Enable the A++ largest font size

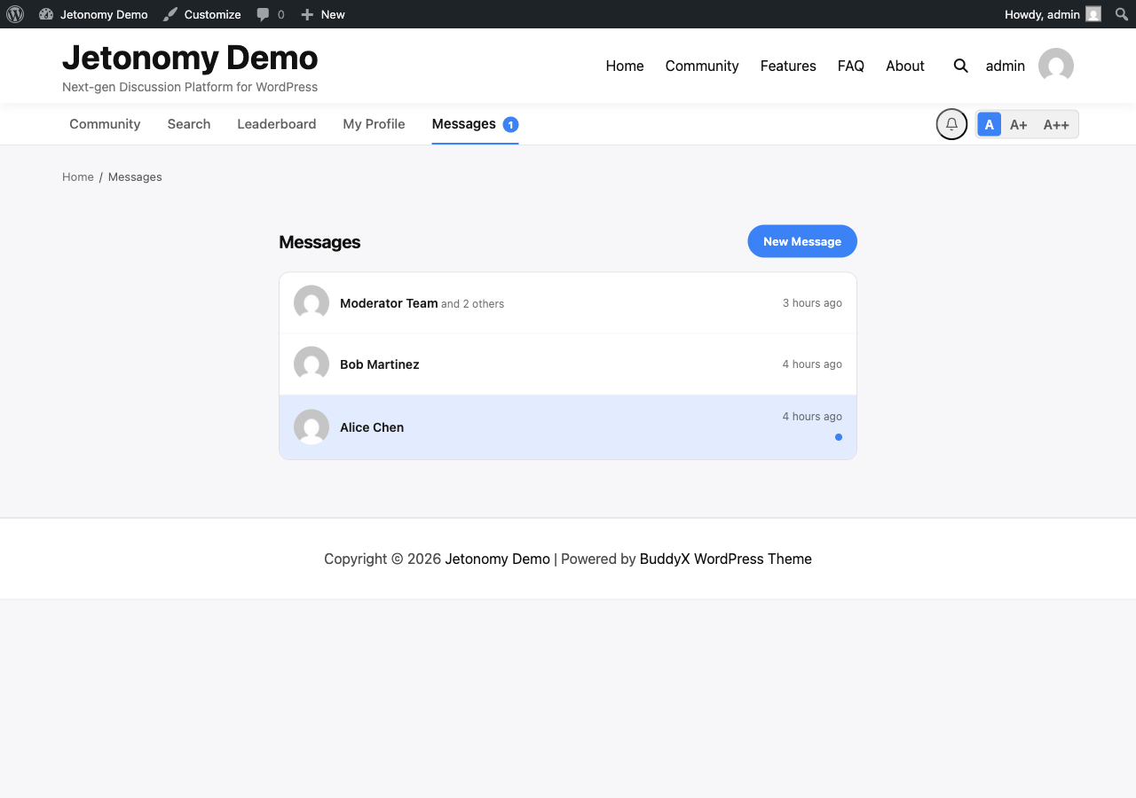click(x=1055, y=124)
